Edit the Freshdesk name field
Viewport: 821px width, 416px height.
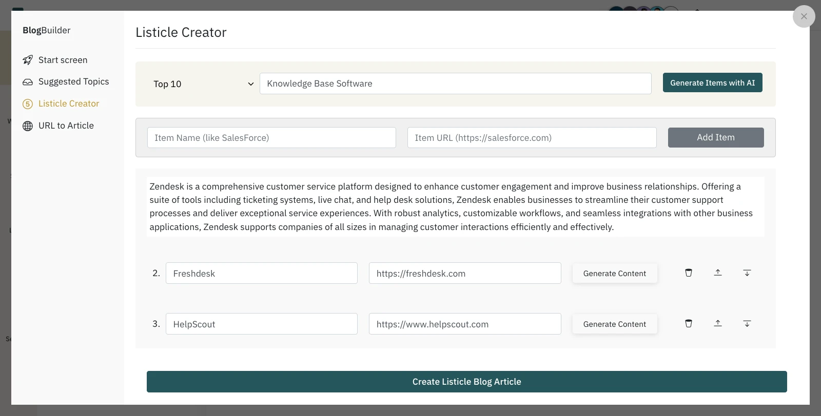tap(262, 273)
